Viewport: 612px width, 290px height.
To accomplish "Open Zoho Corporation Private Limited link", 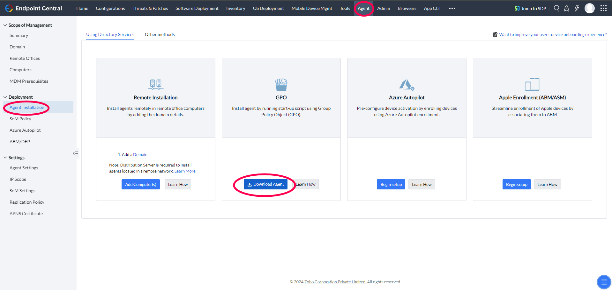I will [335, 282].
